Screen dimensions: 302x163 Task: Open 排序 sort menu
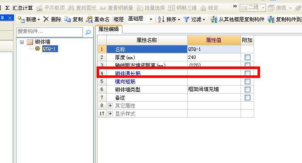169,19
